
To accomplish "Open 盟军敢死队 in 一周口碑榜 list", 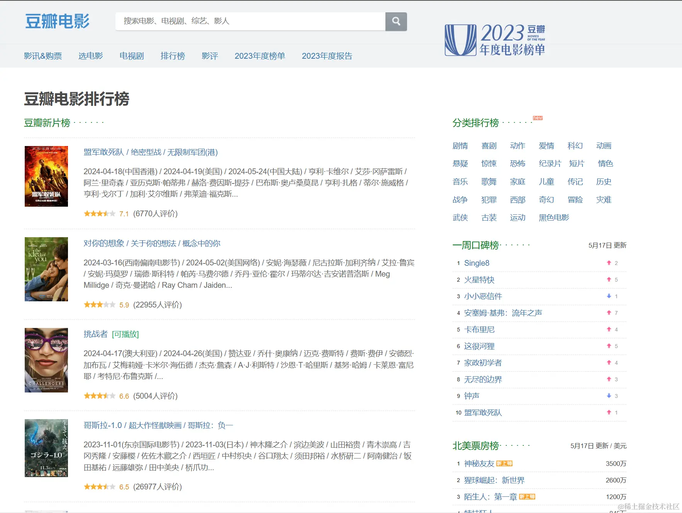I will pyautogui.click(x=483, y=413).
